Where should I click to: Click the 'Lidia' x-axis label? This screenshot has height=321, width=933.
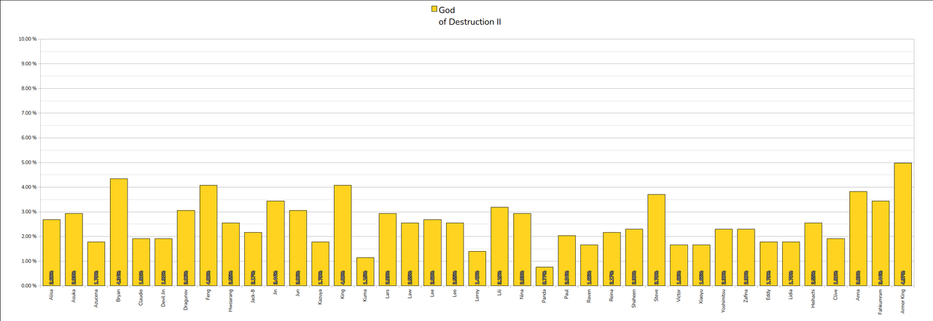[x=792, y=295]
